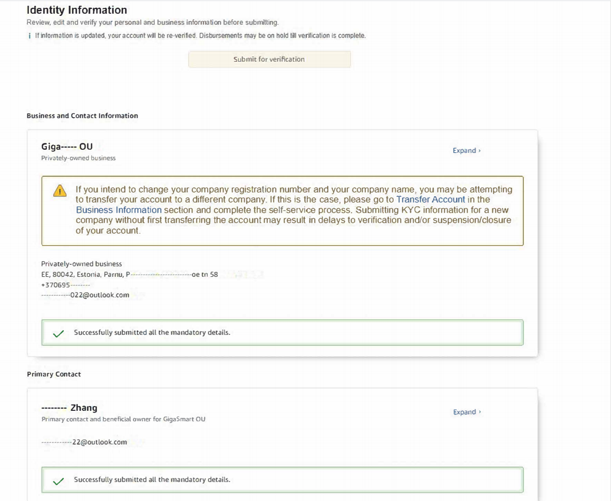Click the success banner in the business card
611x501 pixels.
[x=282, y=333]
